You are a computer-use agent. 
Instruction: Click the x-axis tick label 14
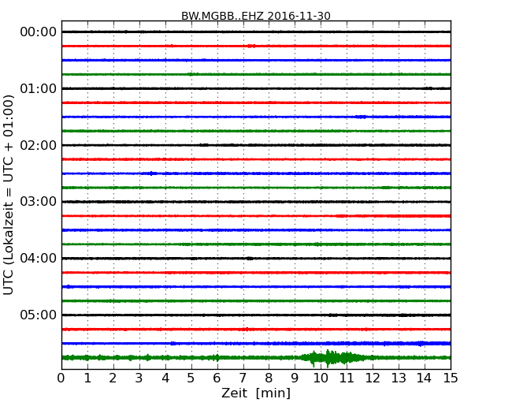pos(425,378)
